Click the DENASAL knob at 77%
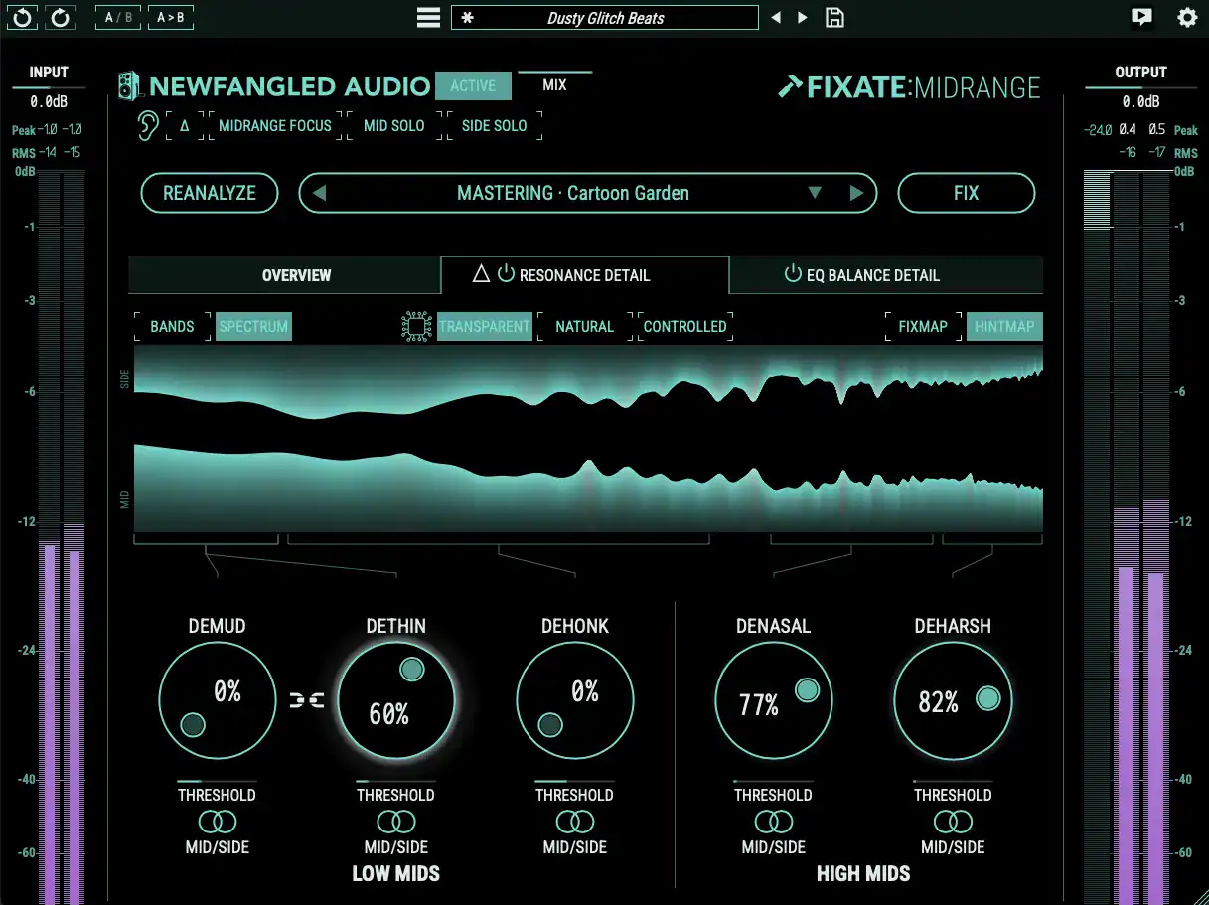 click(774, 700)
